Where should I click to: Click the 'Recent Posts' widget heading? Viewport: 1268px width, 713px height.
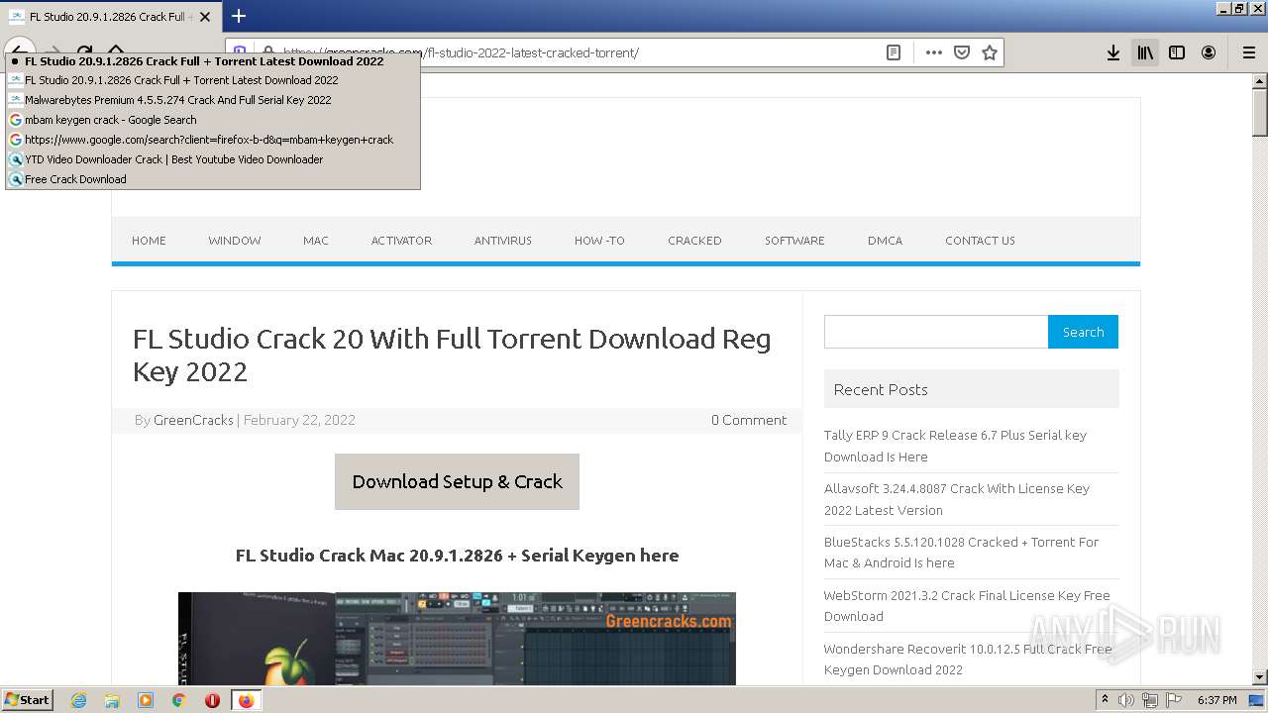881,389
